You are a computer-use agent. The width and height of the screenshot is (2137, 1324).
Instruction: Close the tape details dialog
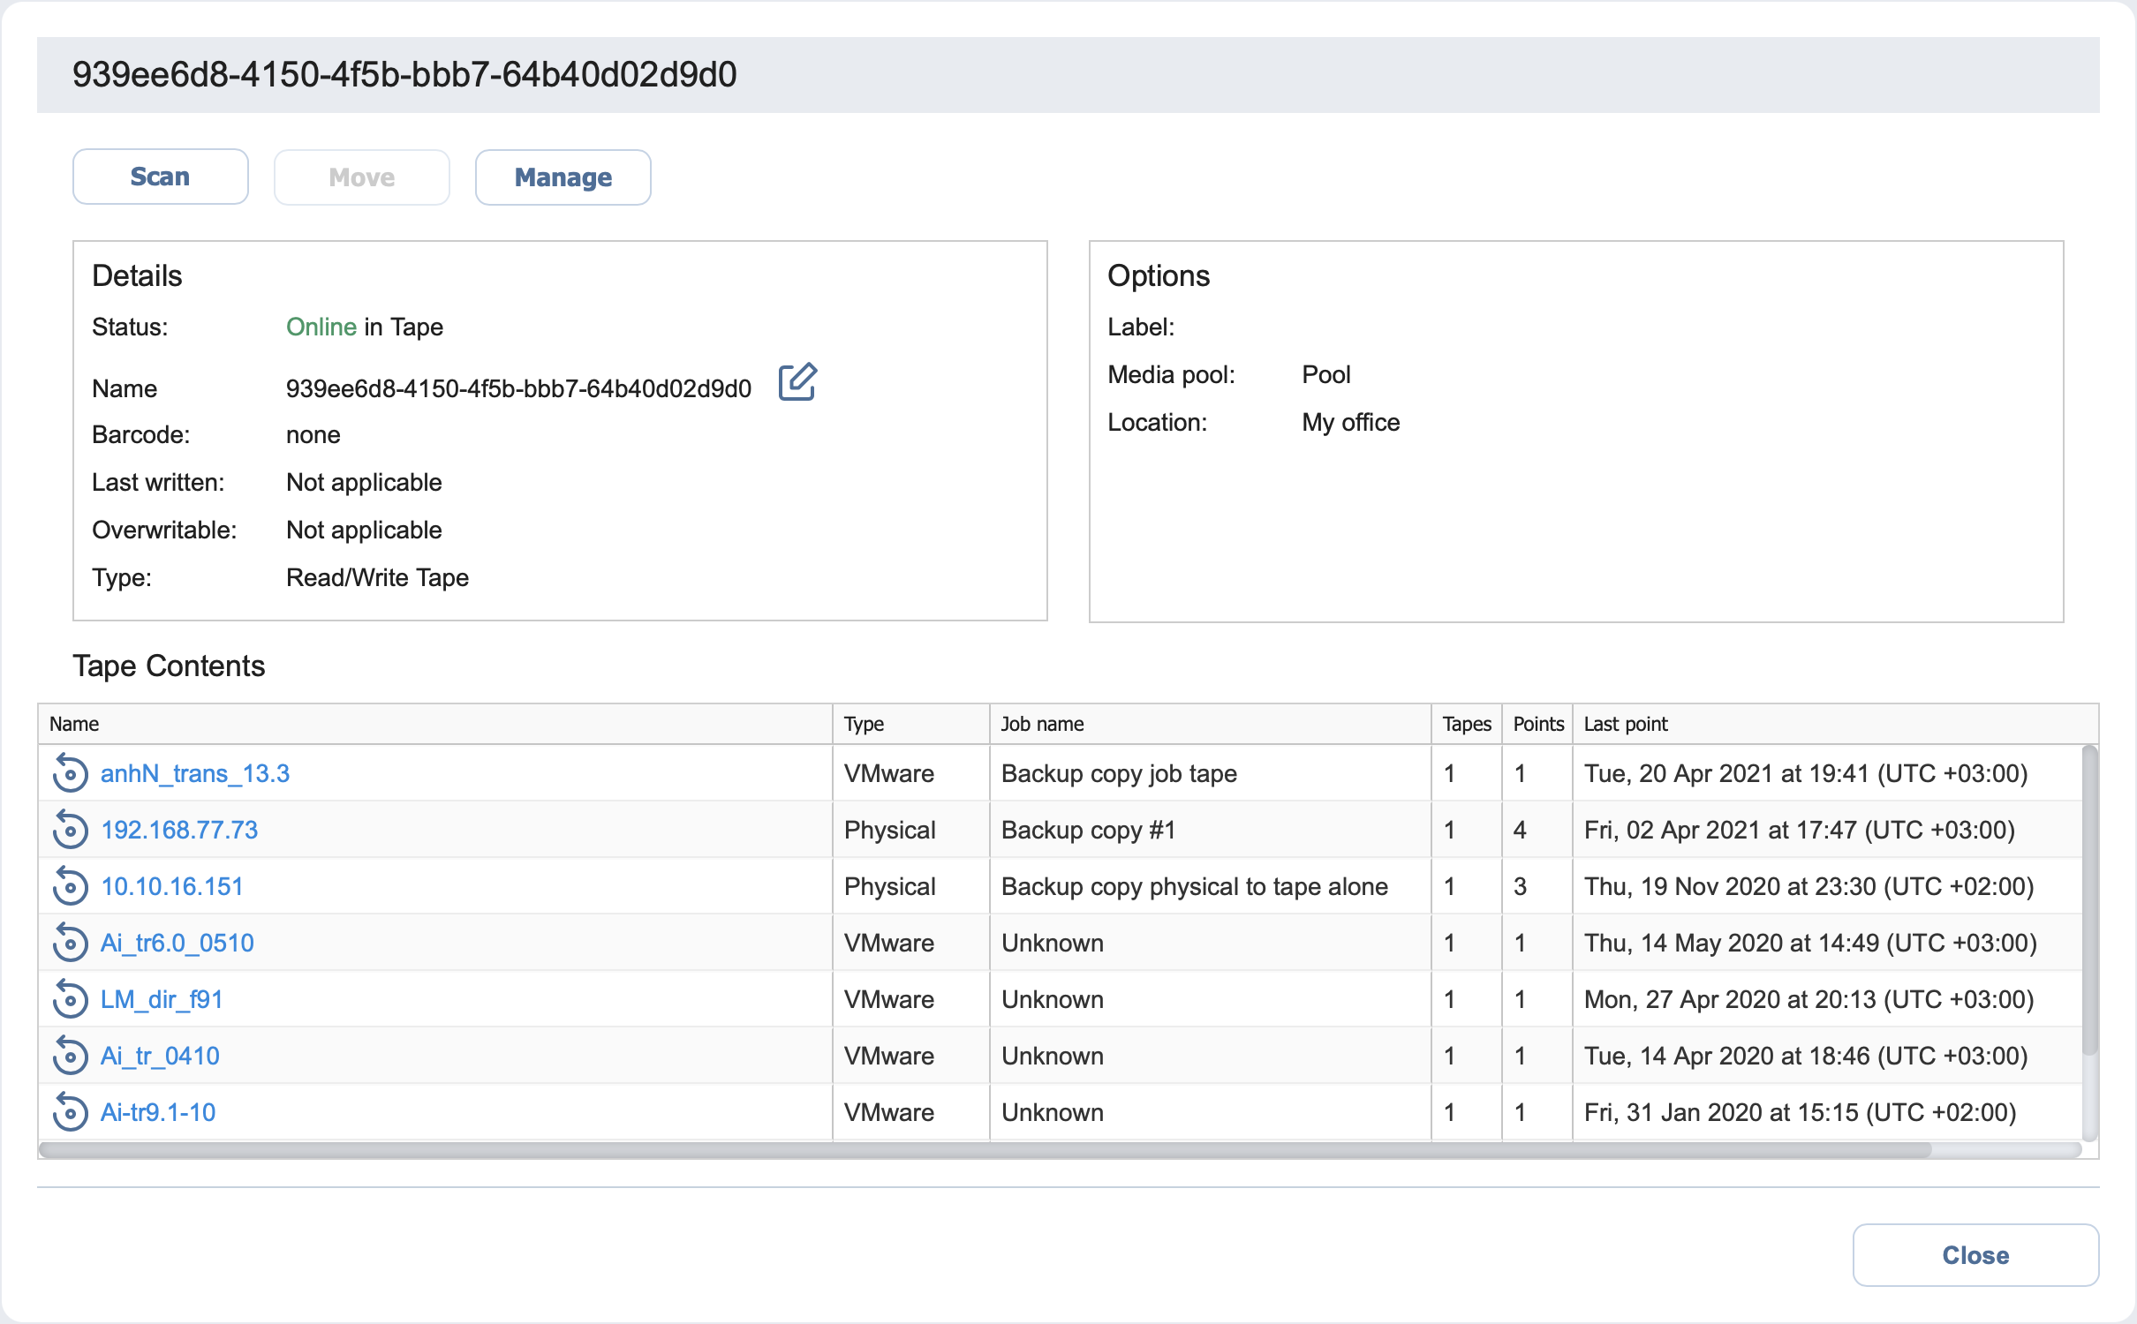click(x=1975, y=1254)
